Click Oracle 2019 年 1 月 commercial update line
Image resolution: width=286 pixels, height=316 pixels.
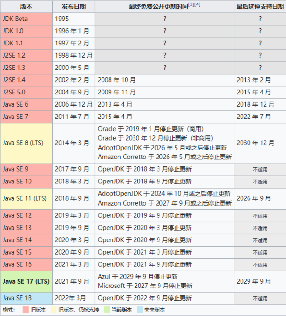pos(151,129)
